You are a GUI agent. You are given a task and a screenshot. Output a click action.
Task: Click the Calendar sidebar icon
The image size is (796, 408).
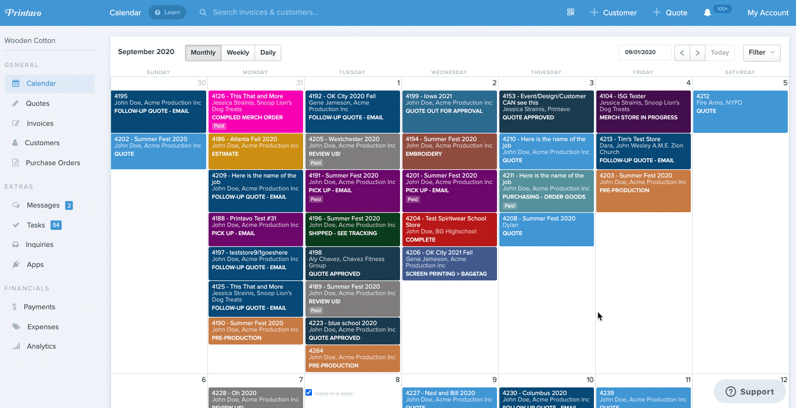point(16,83)
